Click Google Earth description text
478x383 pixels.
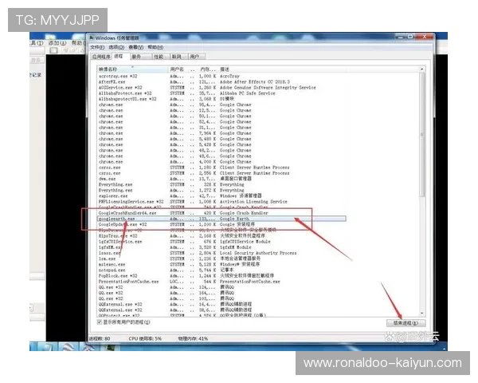coord(234,219)
